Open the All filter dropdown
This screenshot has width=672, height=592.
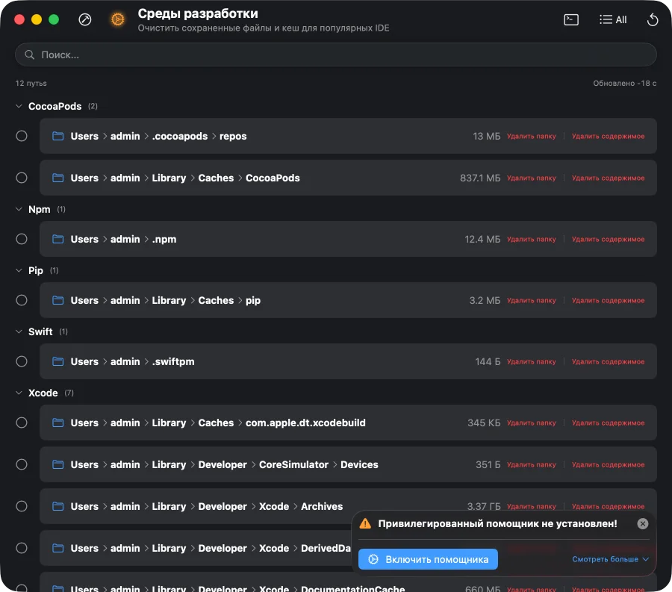tap(613, 19)
